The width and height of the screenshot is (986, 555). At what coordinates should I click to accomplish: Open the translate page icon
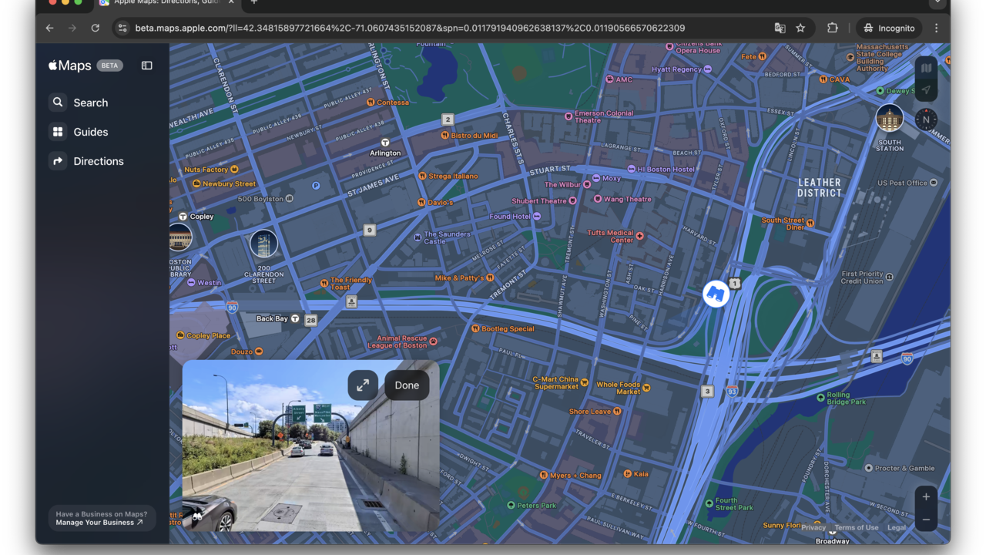pyautogui.click(x=780, y=28)
